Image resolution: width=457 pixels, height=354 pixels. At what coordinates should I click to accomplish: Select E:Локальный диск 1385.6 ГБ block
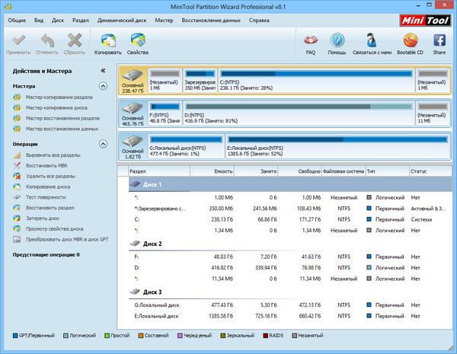click(x=338, y=146)
